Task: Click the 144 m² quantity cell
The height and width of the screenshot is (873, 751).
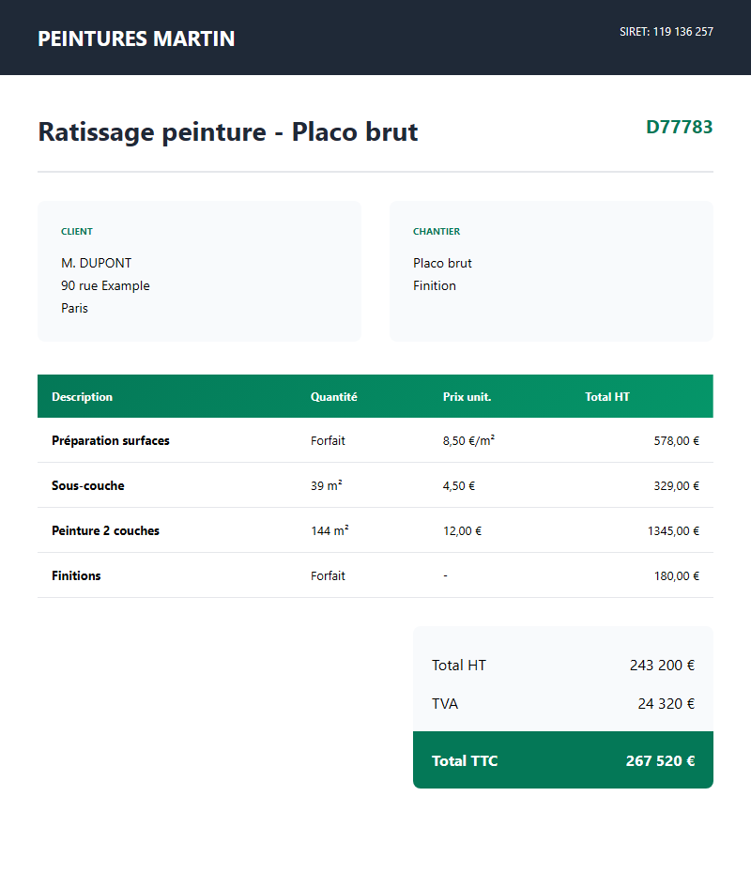Action: [330, 530]
